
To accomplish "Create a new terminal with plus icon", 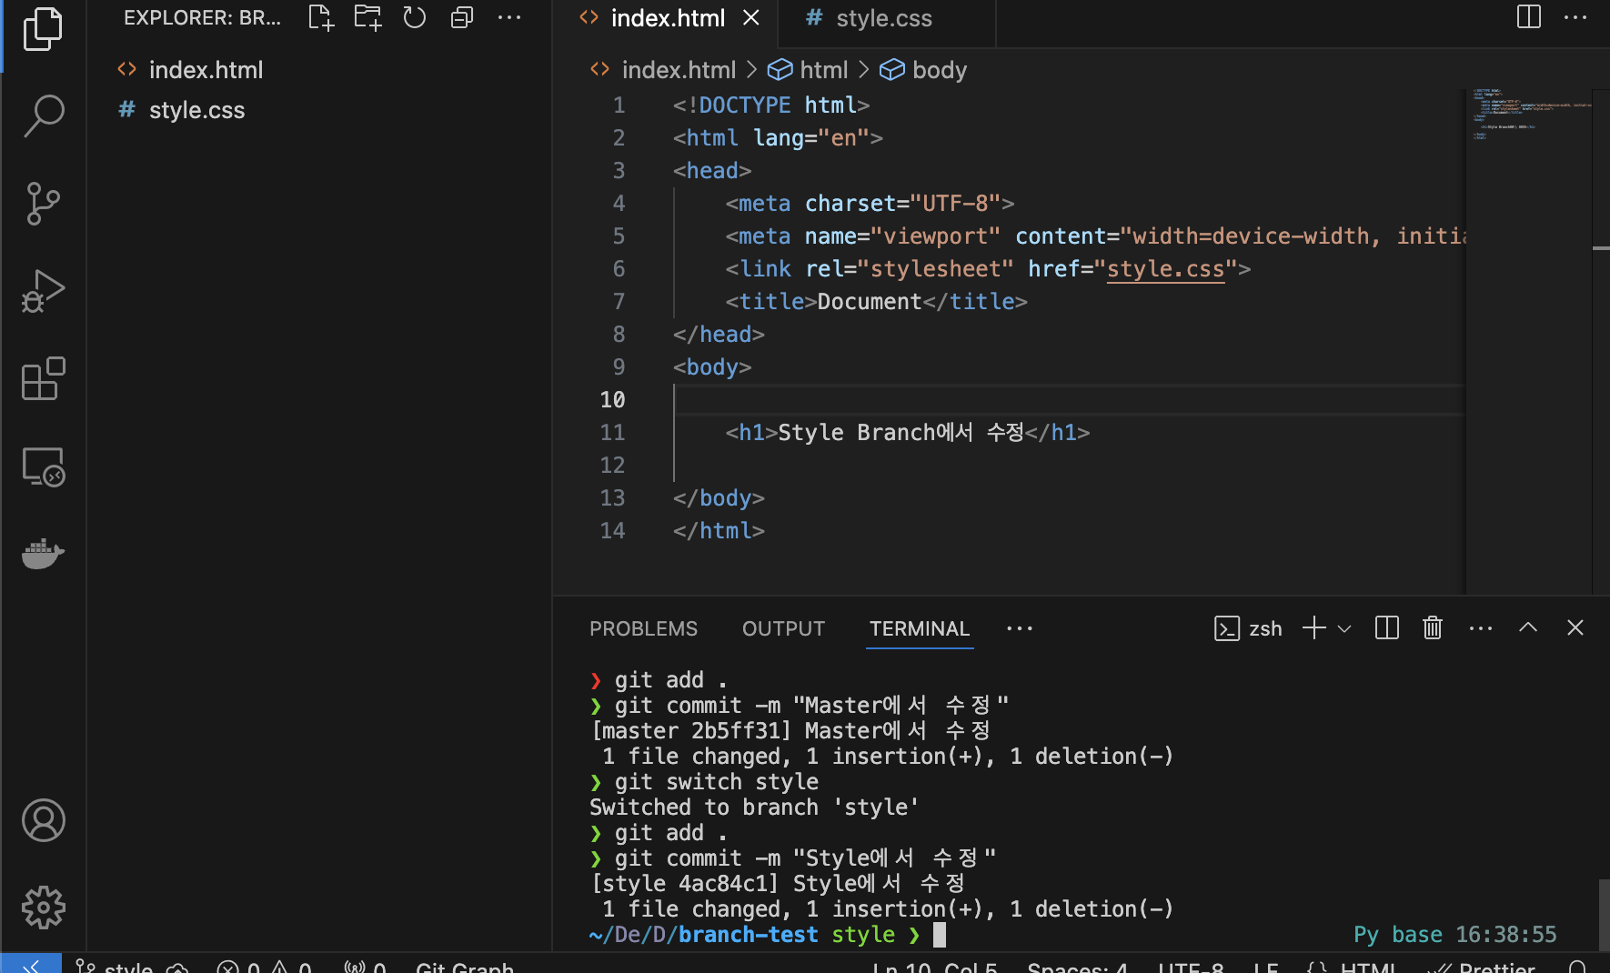I will 1314,628.
